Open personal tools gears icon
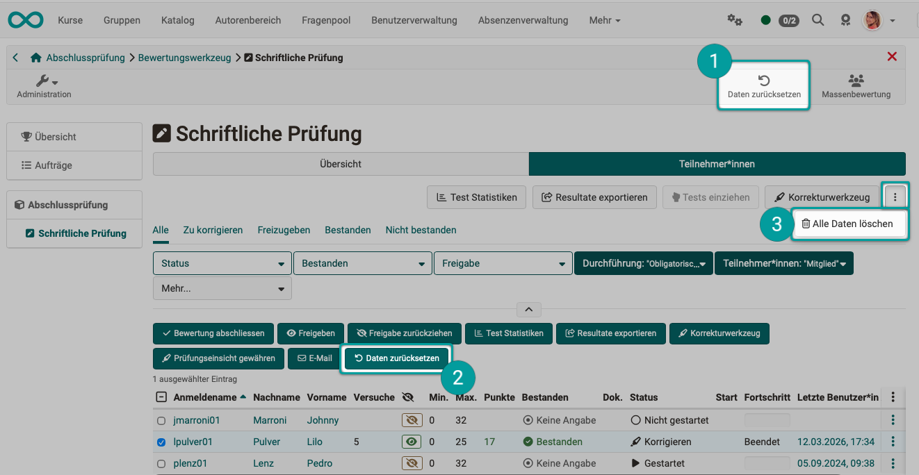 [735, 20]
